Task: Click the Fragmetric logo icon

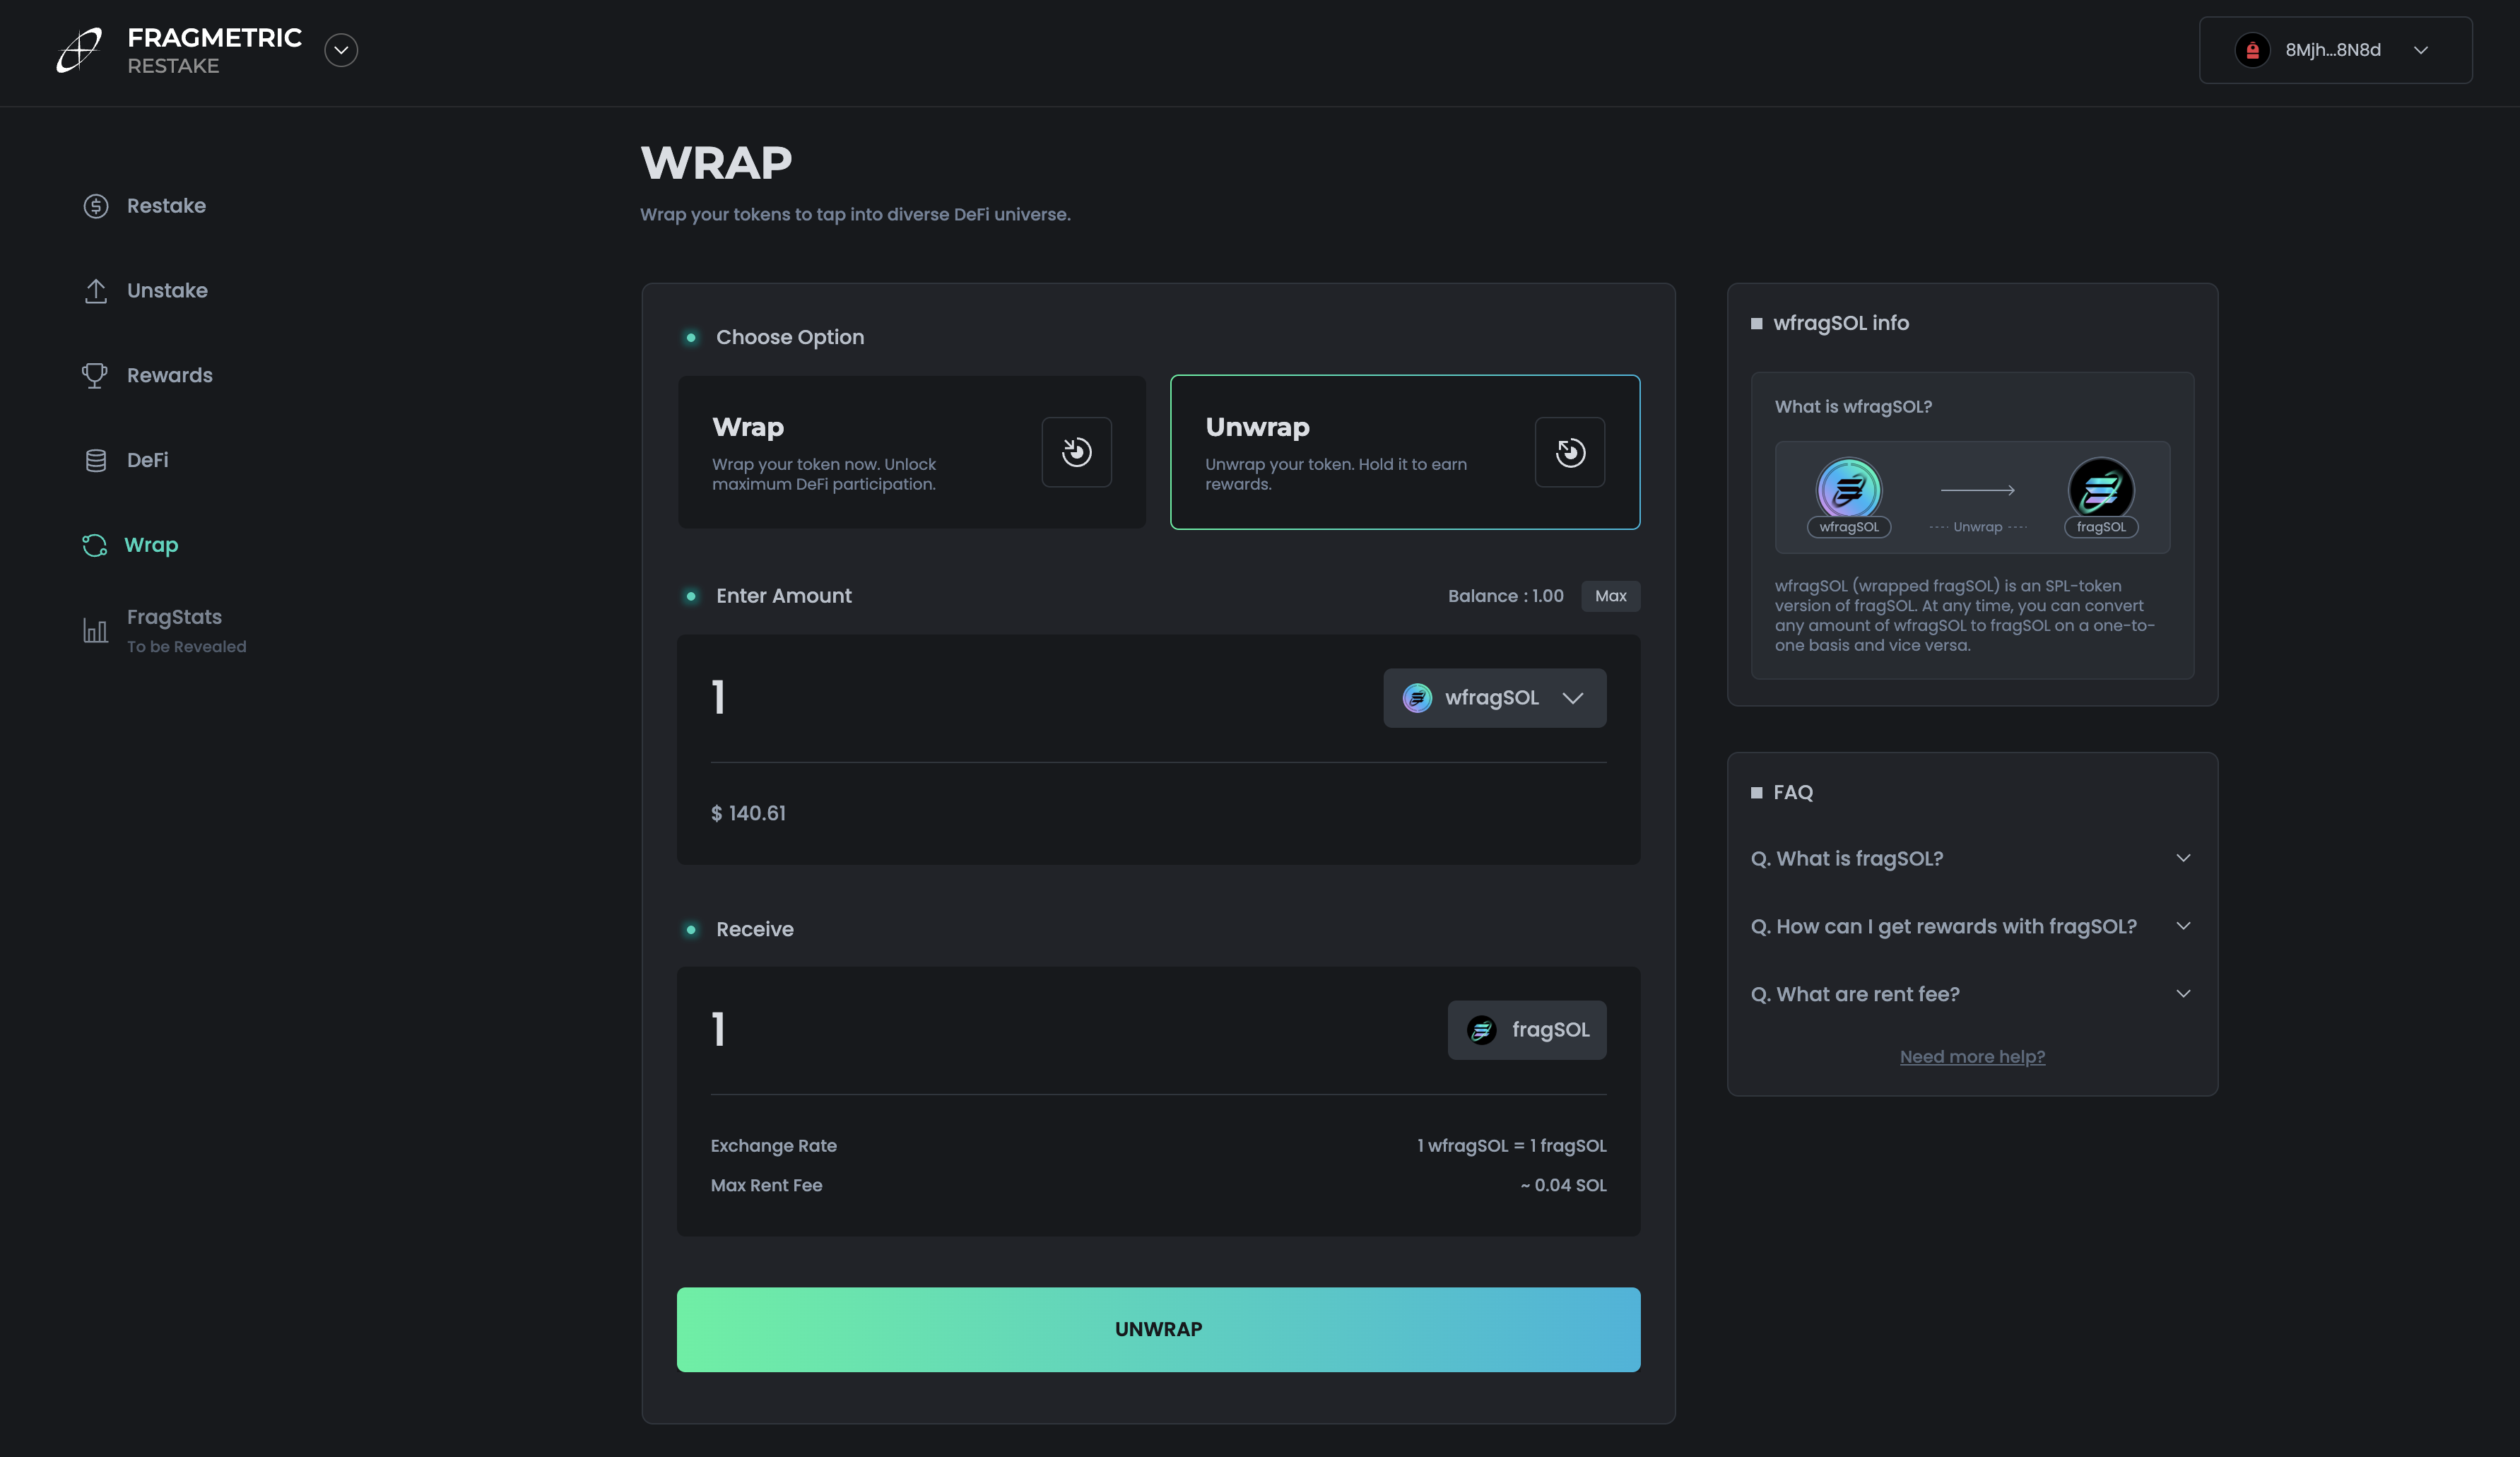Action: [x=79, y=50]
